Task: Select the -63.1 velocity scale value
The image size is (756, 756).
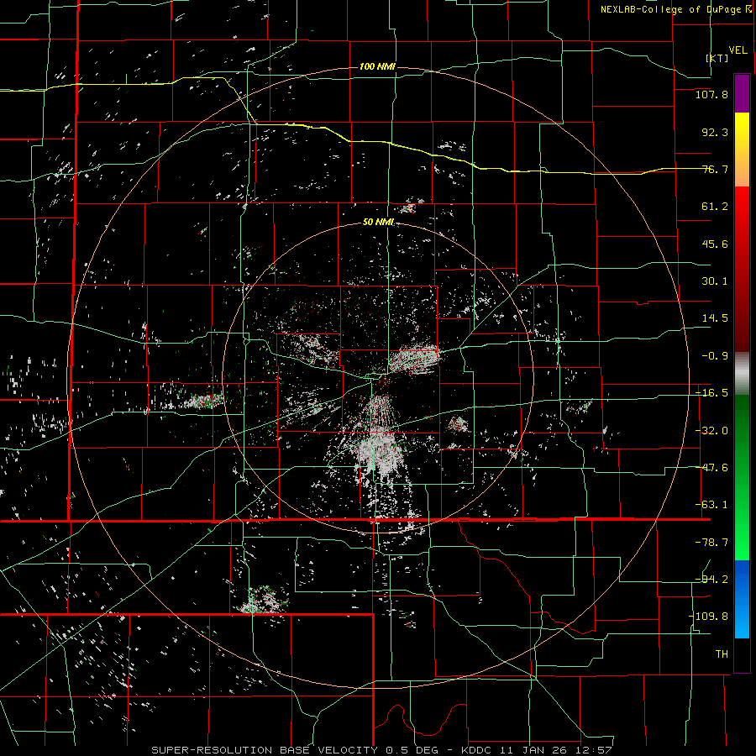Action: (x=711, y=505)
